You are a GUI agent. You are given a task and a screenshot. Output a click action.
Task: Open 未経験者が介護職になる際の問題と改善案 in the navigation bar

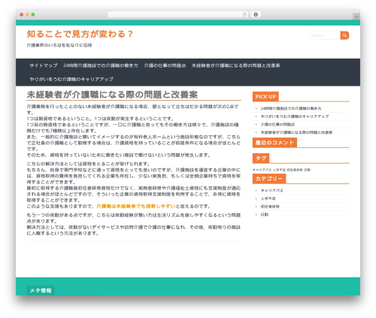click(x=236, y=65)
